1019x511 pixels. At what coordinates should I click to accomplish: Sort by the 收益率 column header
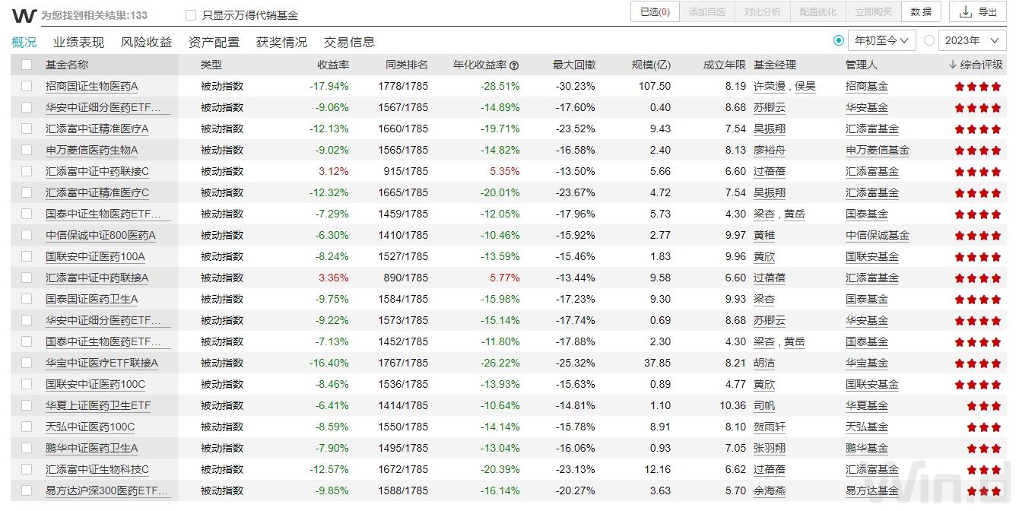pos(333,65)
